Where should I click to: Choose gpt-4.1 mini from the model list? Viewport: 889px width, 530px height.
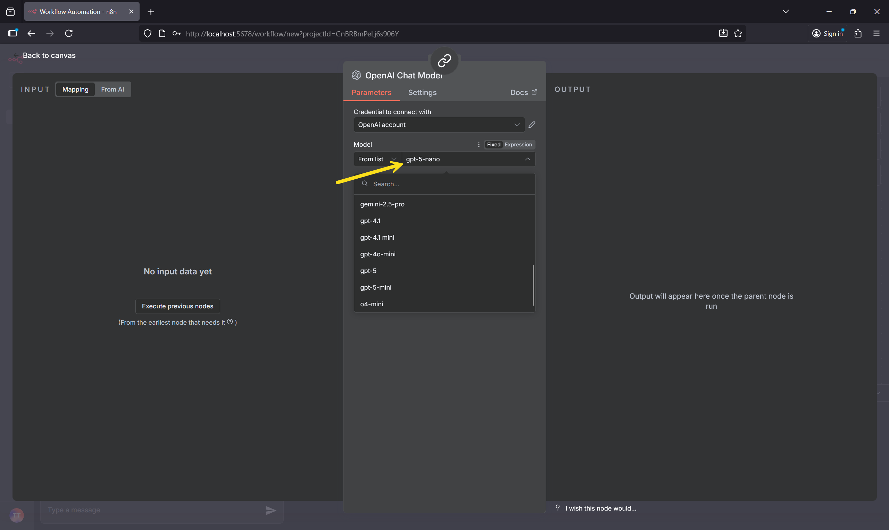[444, 238]
